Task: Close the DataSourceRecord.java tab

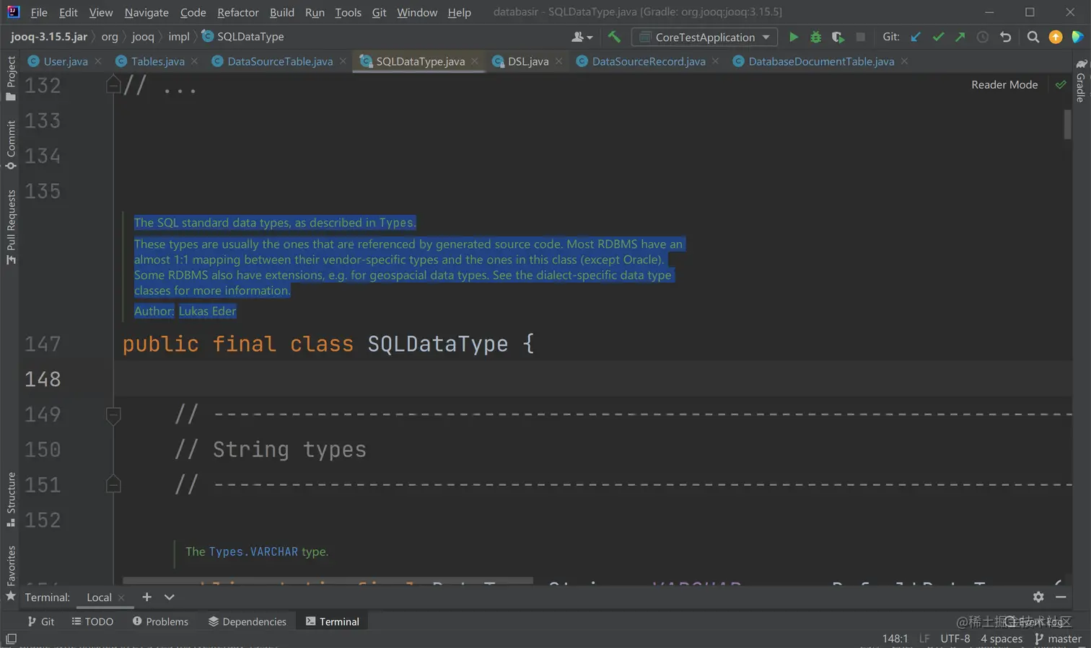Action: [715, 61]
